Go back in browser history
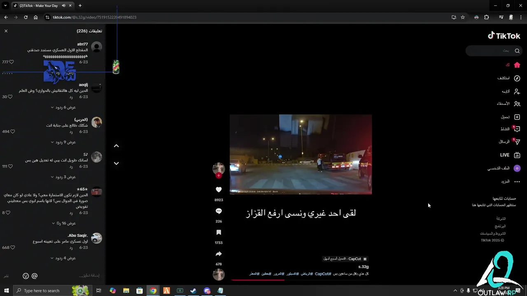527x296 pixels. coord(6,17)
